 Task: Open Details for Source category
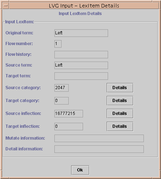click(120, 88)
